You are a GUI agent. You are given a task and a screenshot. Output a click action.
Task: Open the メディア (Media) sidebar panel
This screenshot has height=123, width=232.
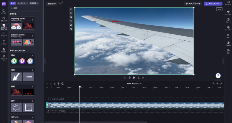[4, 11]
